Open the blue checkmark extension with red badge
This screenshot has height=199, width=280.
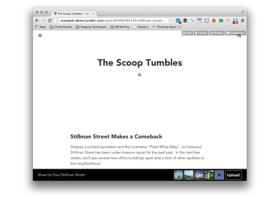[x=178, y=21]
